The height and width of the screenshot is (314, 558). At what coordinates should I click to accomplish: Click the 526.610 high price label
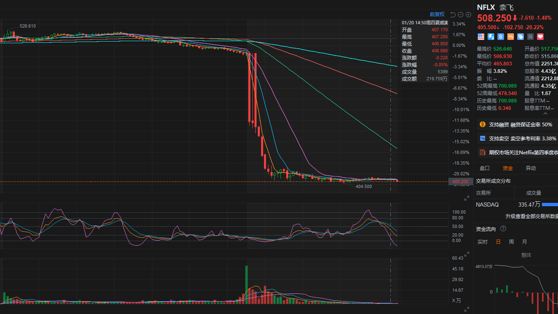(x=28, y=26)
